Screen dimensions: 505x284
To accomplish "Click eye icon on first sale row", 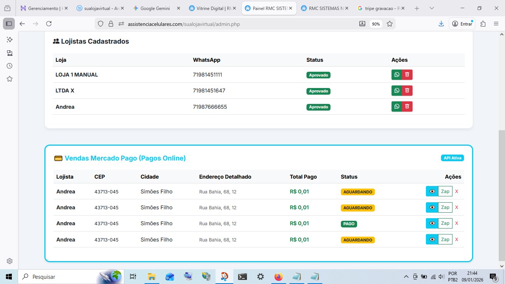I will coord(432,191).
